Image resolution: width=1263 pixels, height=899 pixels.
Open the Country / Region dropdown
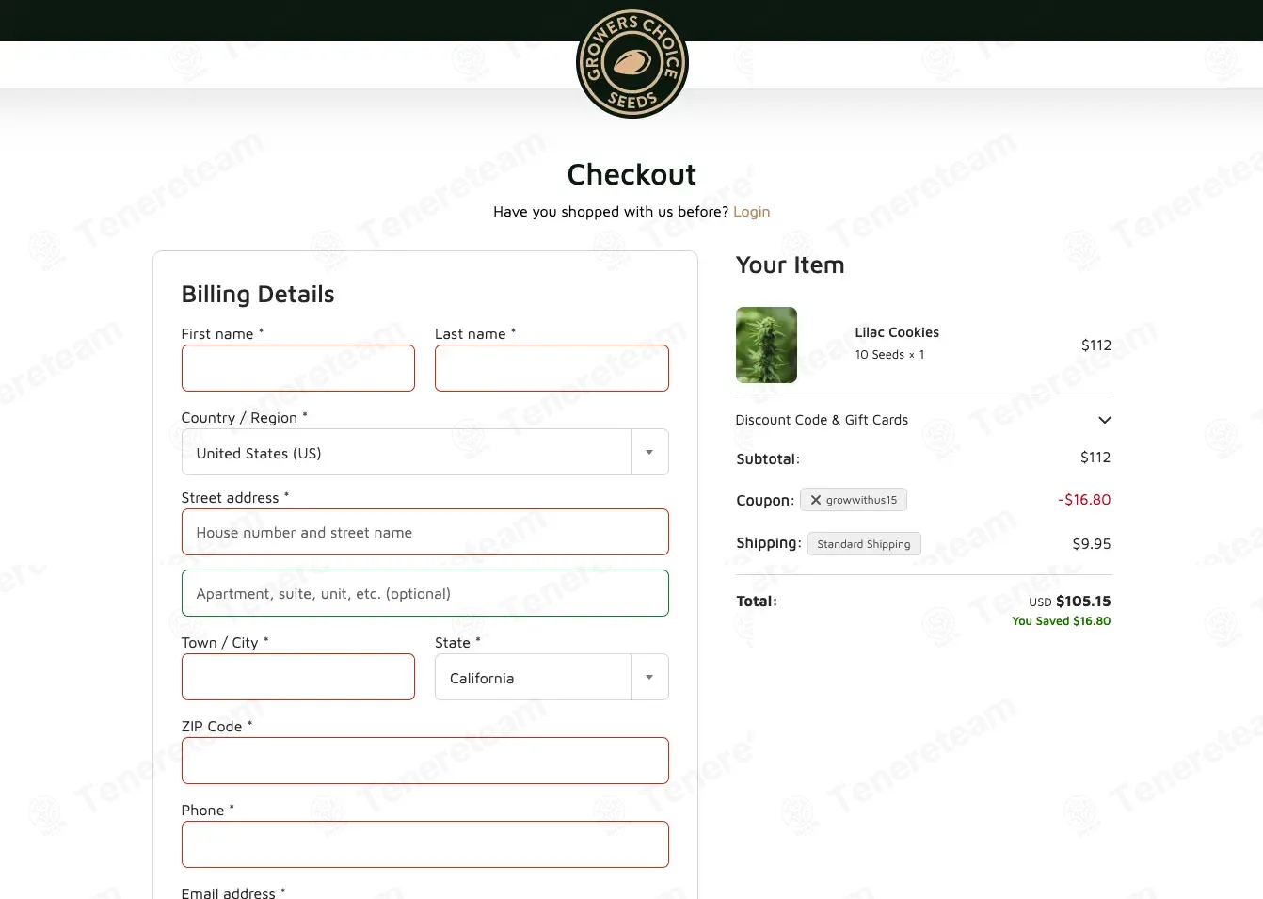[424, 452]
